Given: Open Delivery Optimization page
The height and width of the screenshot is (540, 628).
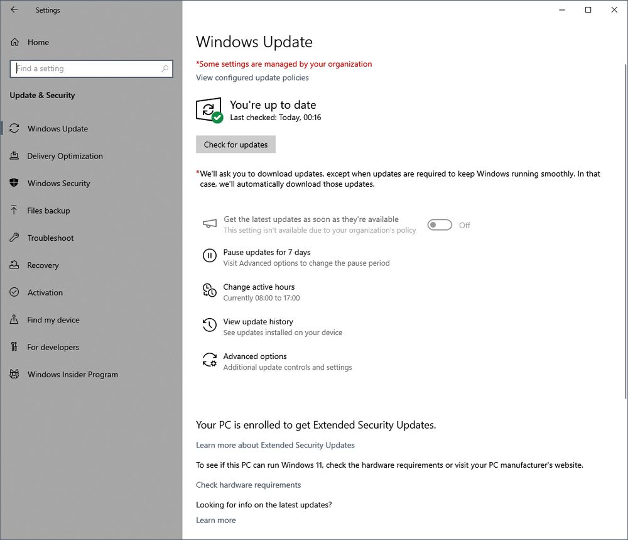Looking at the screenshot, I should tap(91, 155).
